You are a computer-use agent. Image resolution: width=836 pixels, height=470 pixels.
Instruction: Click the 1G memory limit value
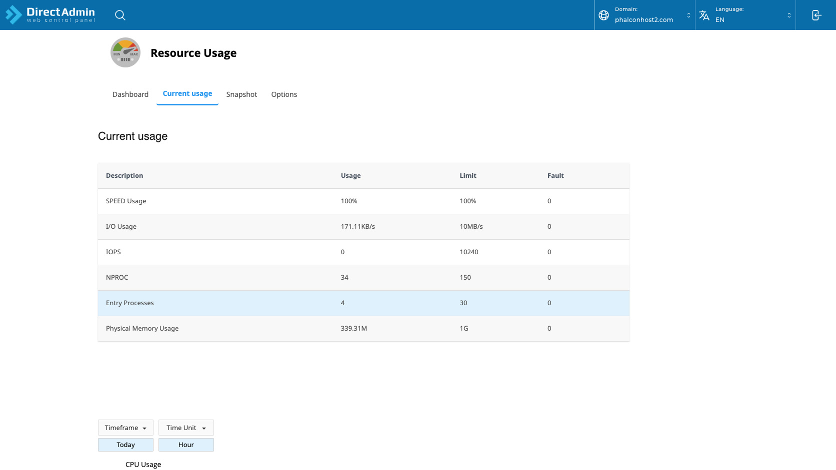point(464,328)
